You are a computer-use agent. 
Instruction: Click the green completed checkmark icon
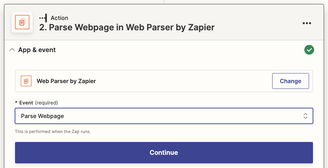(x=309, y=50)
